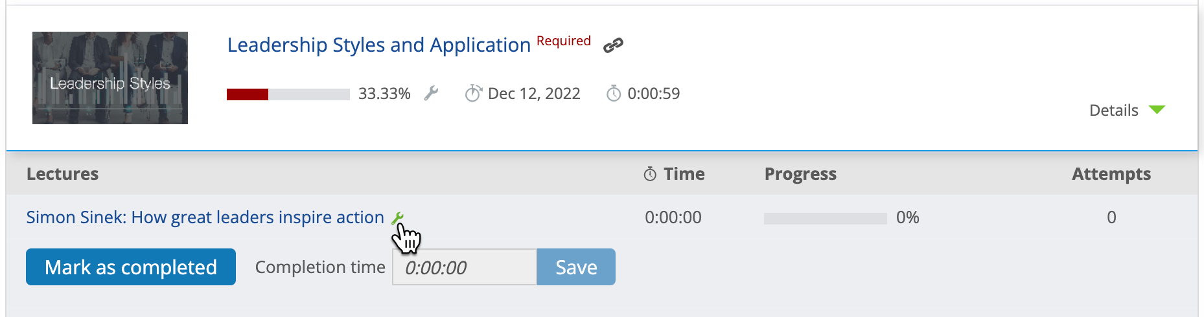This screenshot has width=1204, height=317.
Task: Click the Attempts column header
Action: coord(1111,174)
